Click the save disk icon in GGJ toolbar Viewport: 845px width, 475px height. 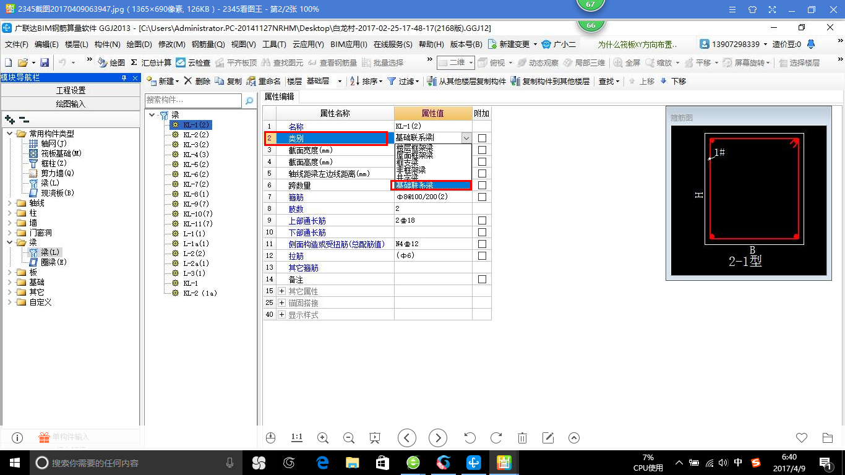pyautogui.click(x=45, y=62)
